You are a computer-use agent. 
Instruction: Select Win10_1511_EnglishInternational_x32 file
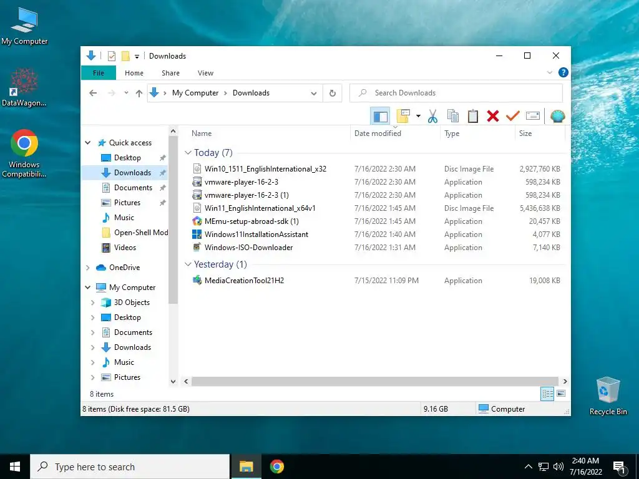pyautogui.click(x=376, y=168)
